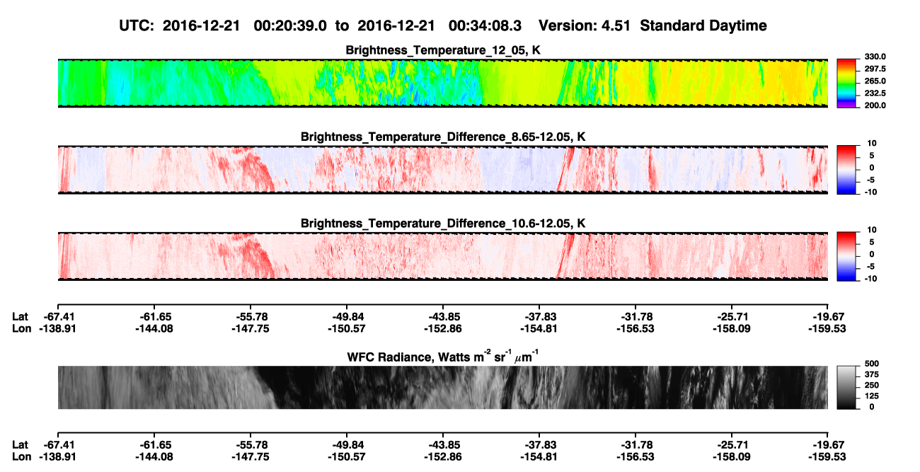Image resolution: width=920 pixels, height=472 pixels.
Task: Click the Brightness_Temperature_12_05 image strip
Action: (442, 83)
